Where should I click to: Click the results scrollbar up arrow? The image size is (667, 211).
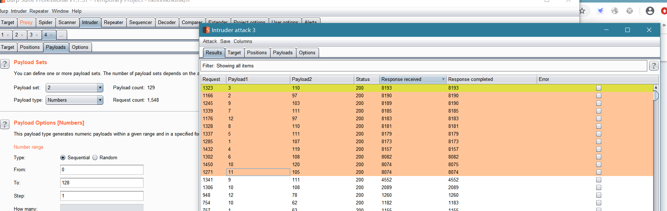656,87
